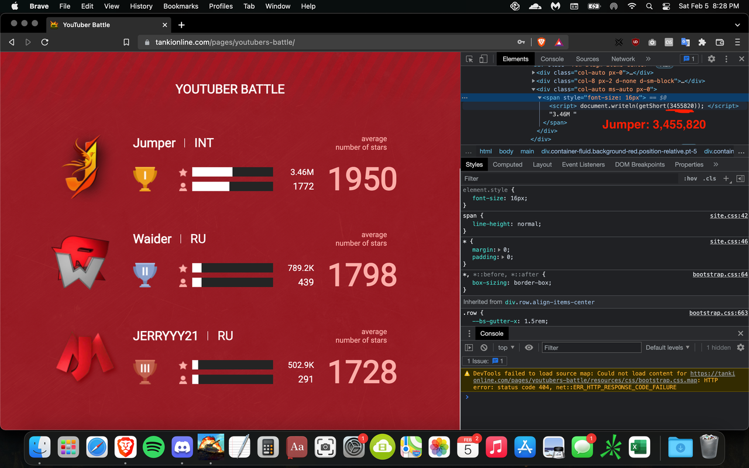This screenshot has height=468, width=749.
Task: Open DevTools settings gear in top bar
Action: coord(712,59)
